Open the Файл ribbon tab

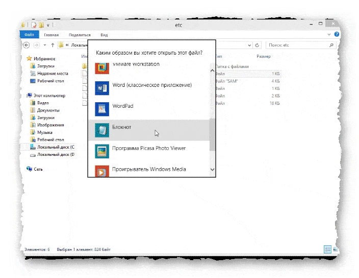pos(29,35)
